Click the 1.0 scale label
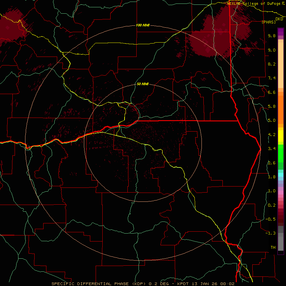The height and width of the screenshot is (286, 286). pos(272,191)
